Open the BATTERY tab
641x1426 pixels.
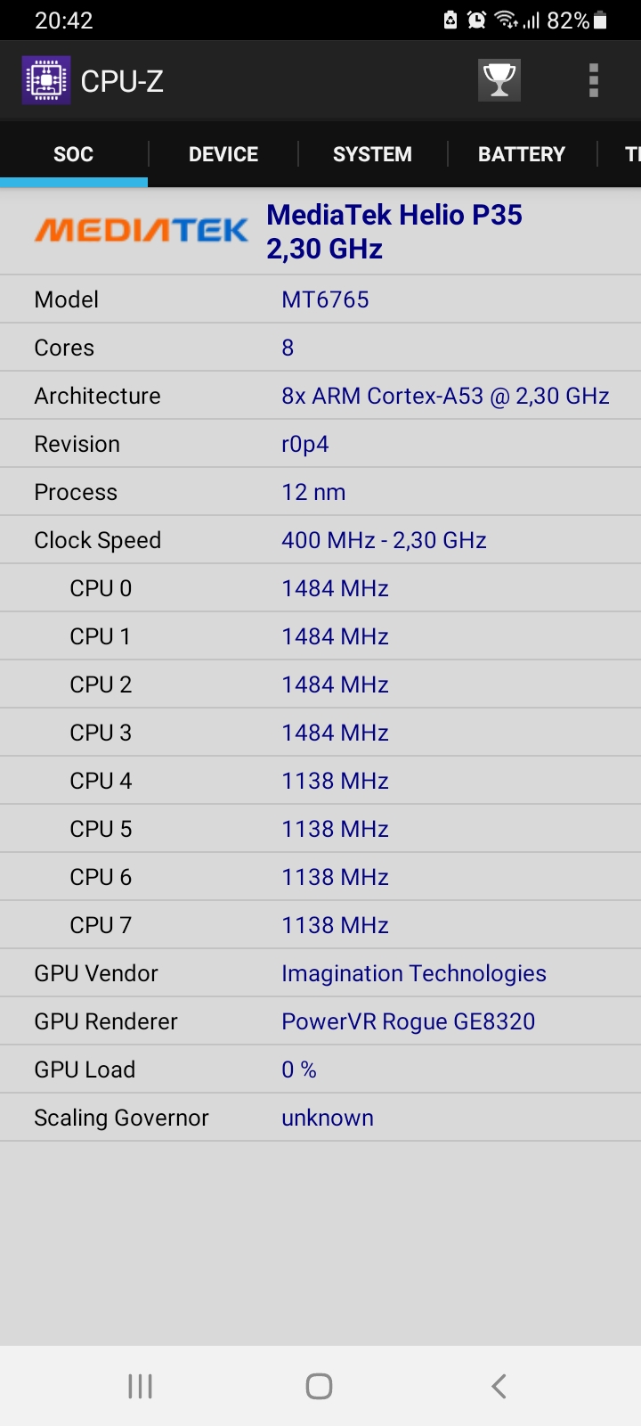tap(522, 154)
